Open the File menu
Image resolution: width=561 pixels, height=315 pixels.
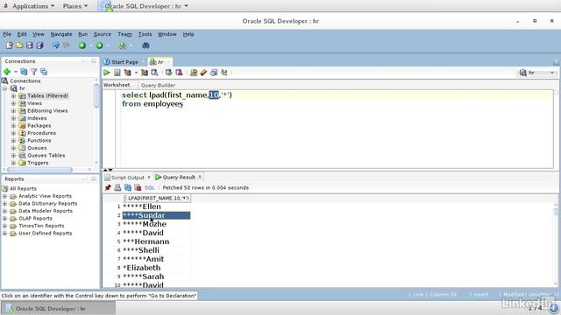[x=7, y=34]
